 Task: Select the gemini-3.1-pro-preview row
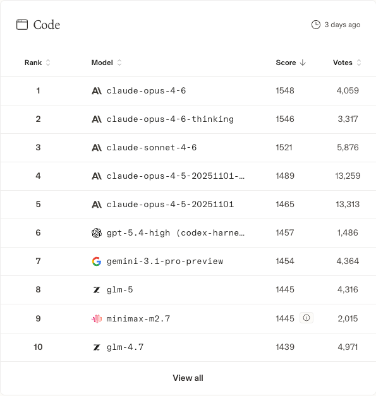188,261
